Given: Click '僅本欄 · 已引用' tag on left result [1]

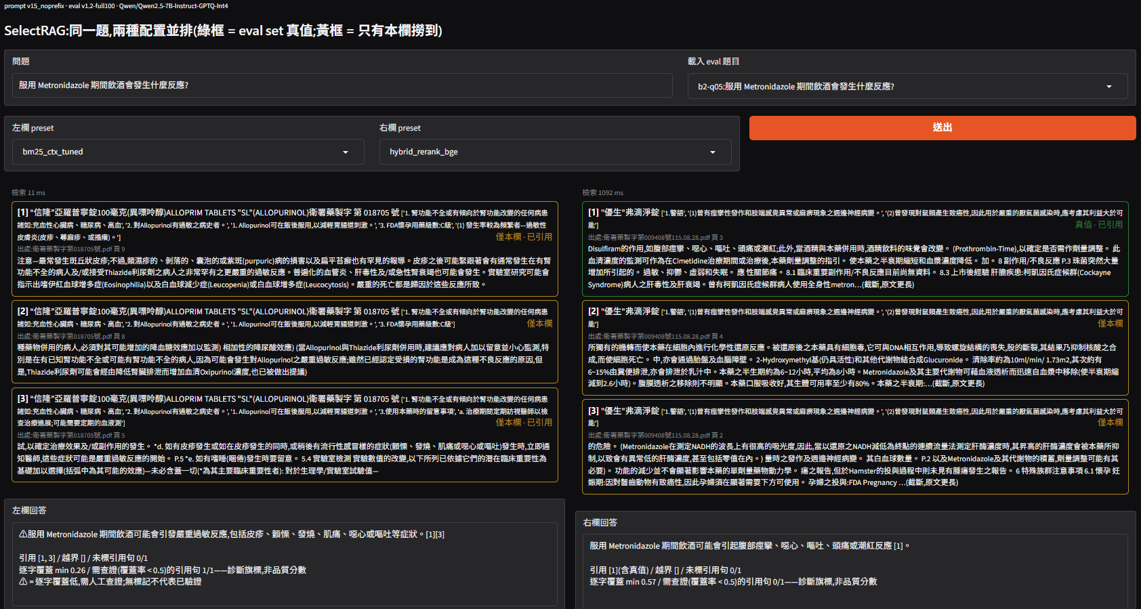Looking at the screenshot, I should (524, 237).
